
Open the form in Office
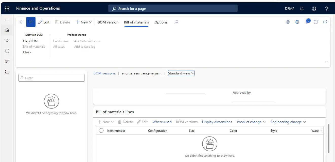click(297, 22)
